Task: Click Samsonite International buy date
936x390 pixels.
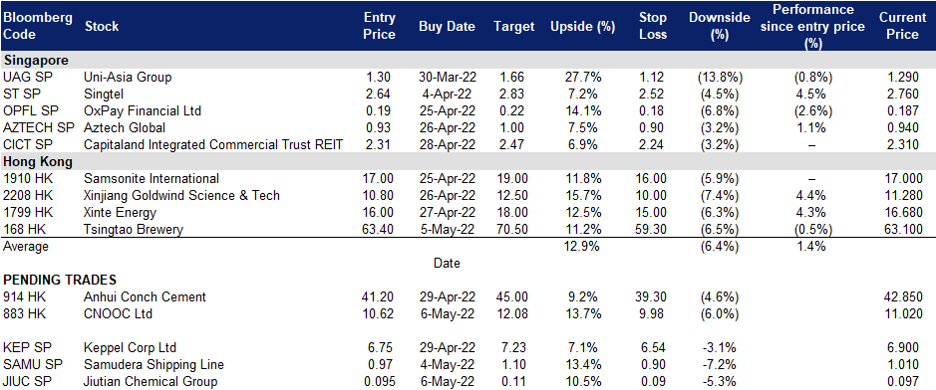Action: 447,178
